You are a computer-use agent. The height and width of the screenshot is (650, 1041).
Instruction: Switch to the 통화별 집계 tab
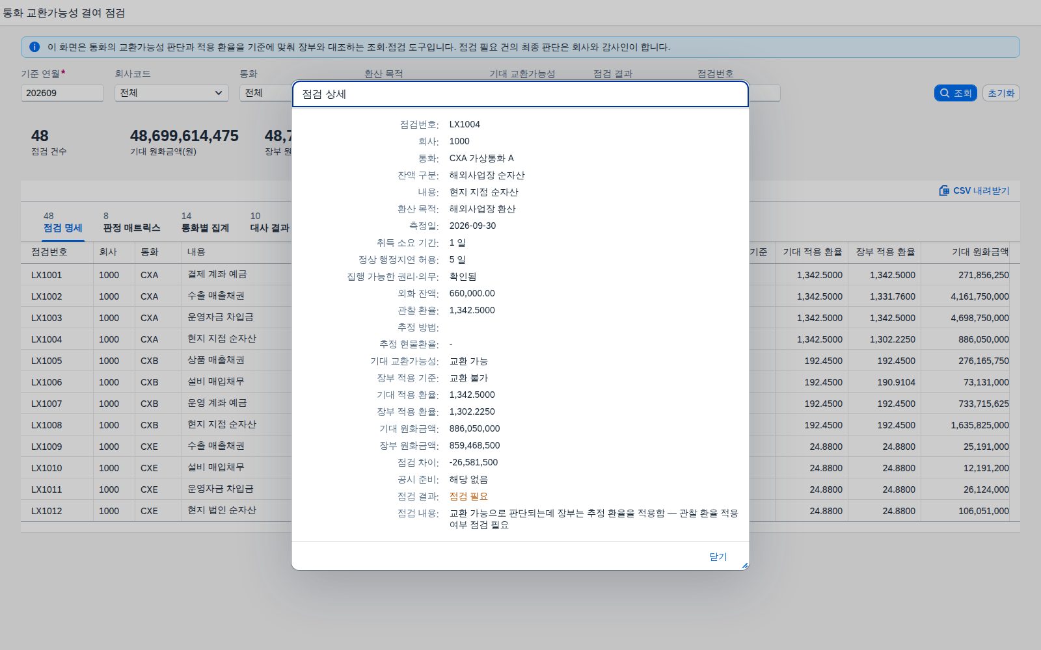[x=205, y=222]
